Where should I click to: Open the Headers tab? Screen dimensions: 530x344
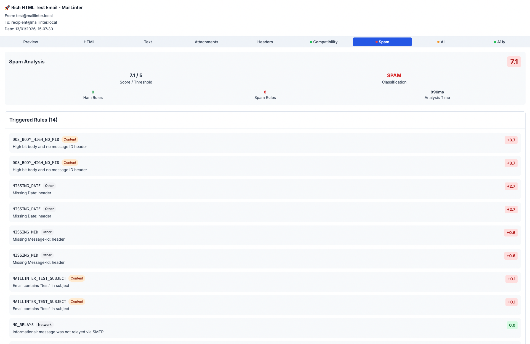click(265, 42)
